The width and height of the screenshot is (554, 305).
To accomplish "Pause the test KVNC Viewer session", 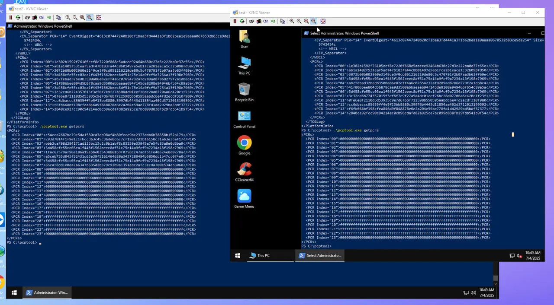I will [235, 21].
